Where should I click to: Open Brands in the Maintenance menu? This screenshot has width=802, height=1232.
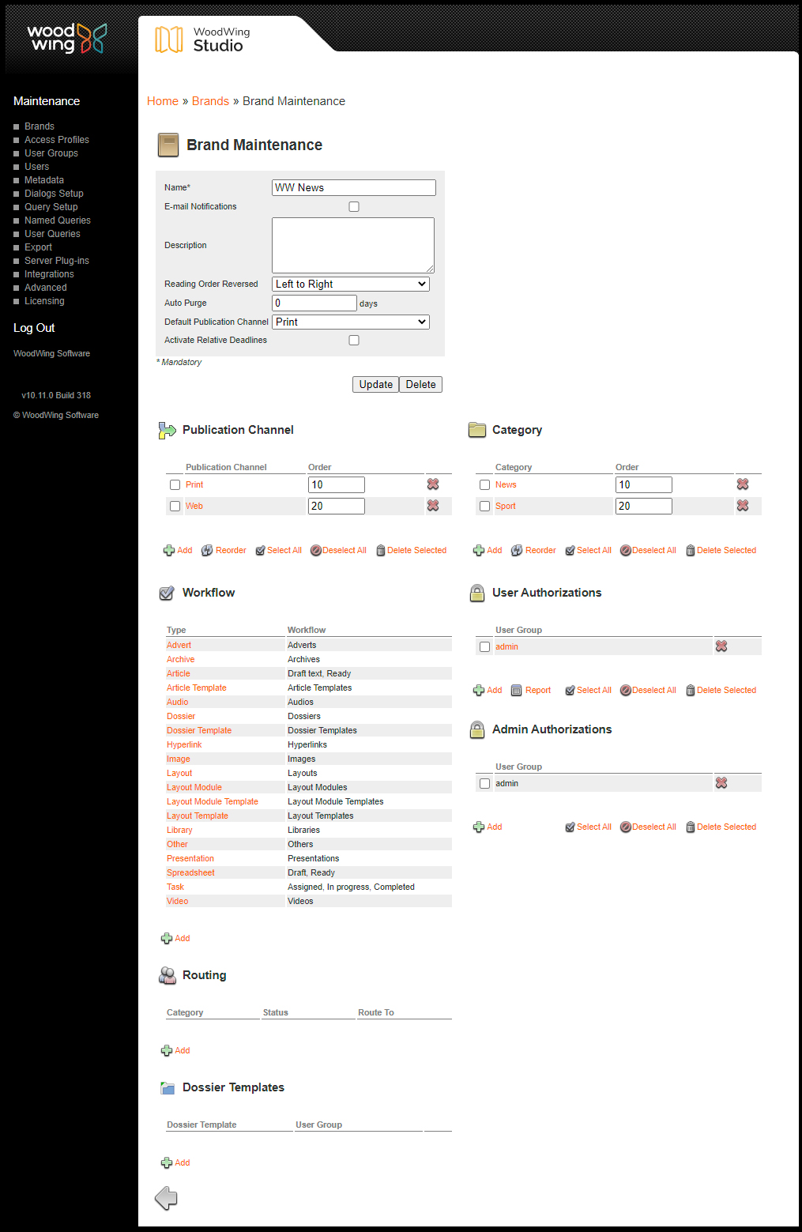(x=40, y=126)
